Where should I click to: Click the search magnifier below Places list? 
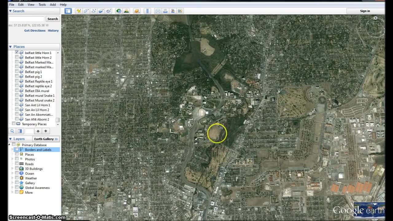point(12,131)
